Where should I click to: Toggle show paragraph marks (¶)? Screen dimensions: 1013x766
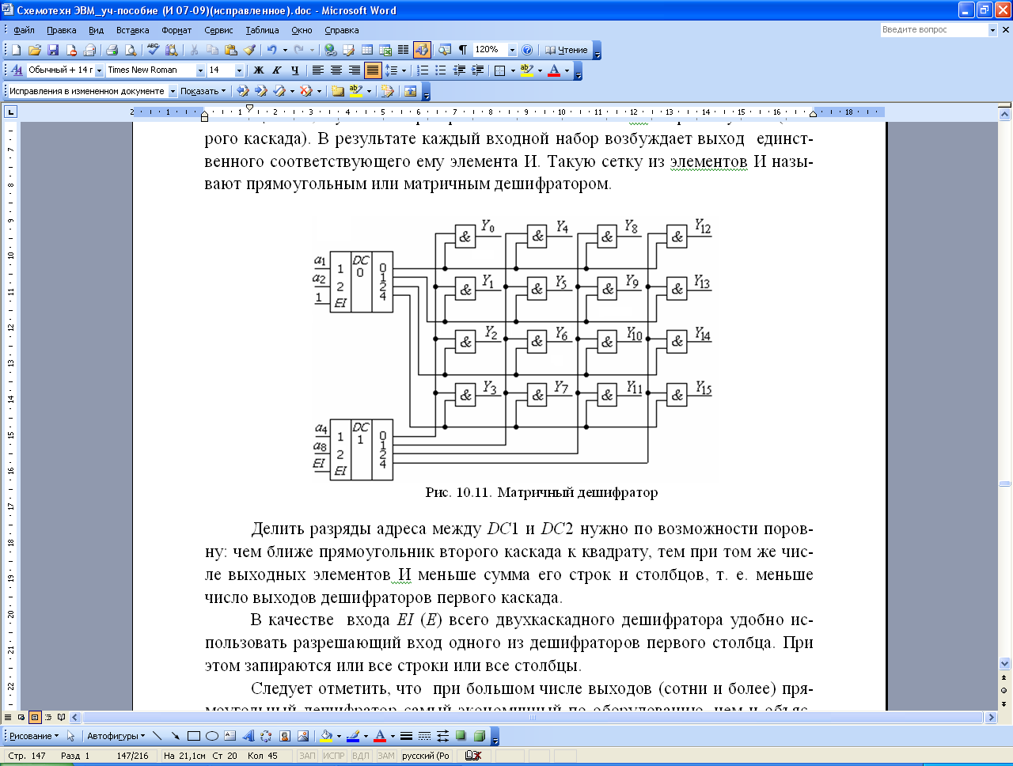click(x=463, y=50)
